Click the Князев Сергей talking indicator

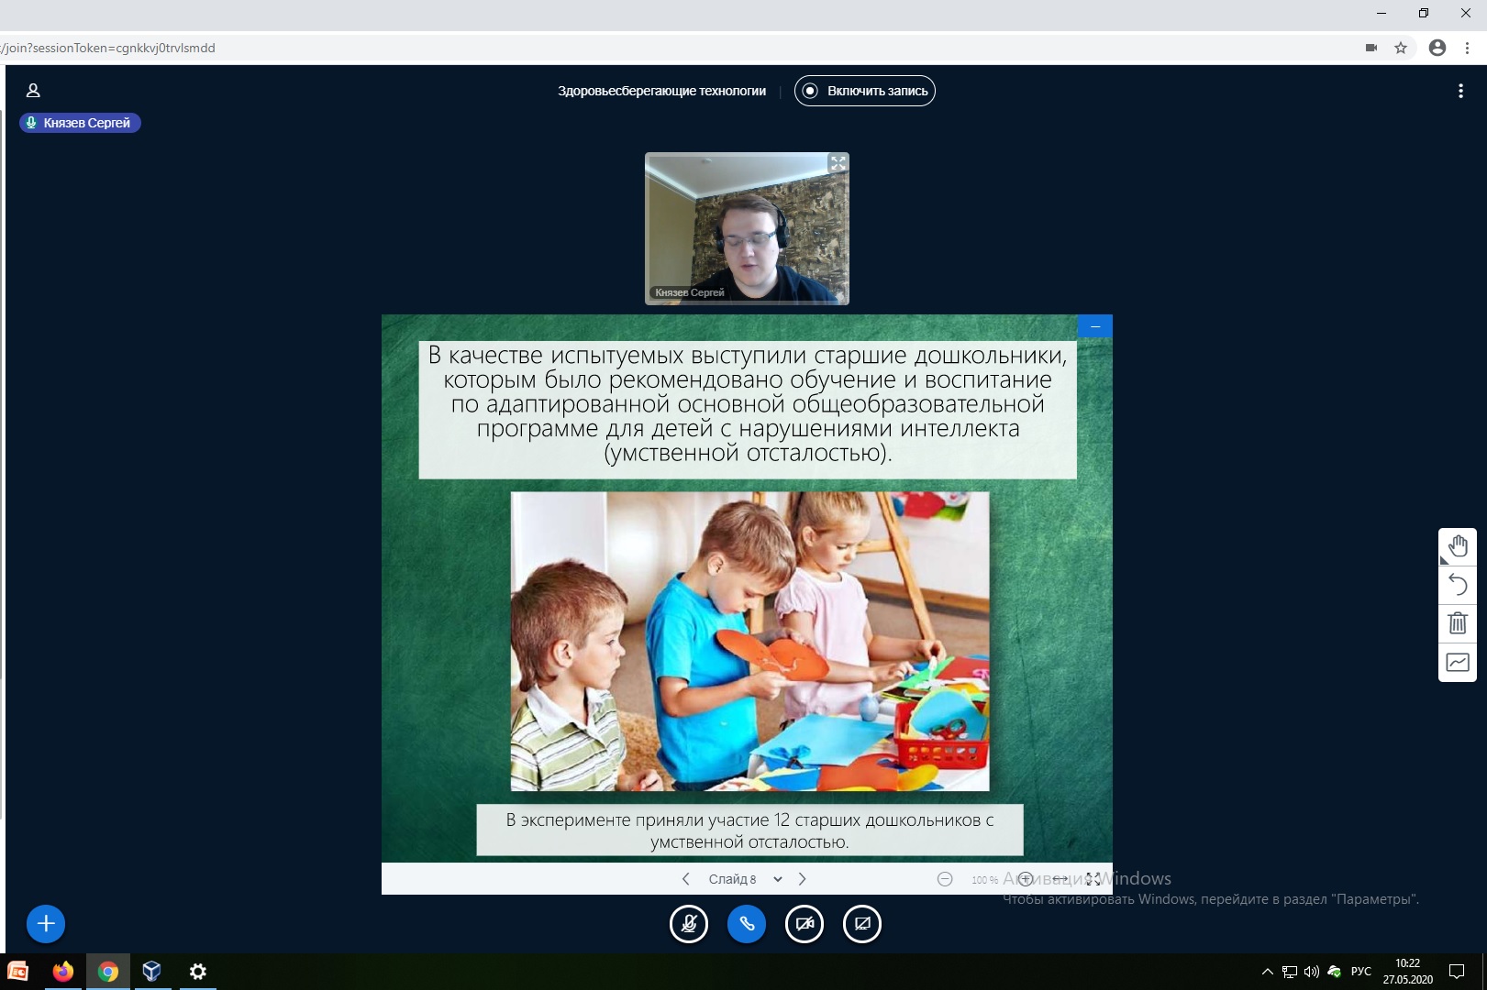(x=80, y=123)
